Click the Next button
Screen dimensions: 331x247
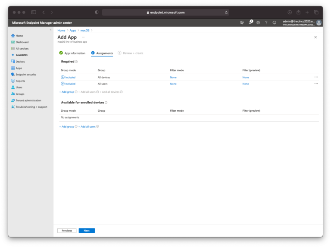87,231
